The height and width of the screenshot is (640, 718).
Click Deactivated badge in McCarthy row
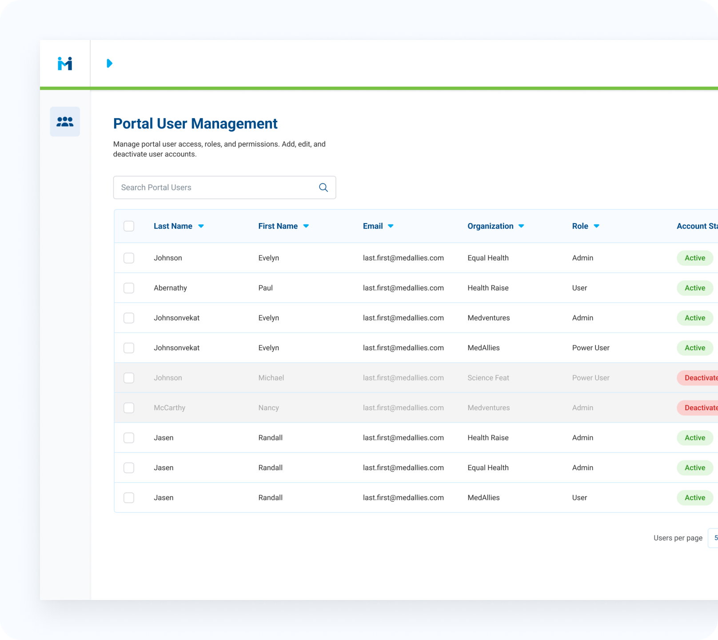(698, 408)
